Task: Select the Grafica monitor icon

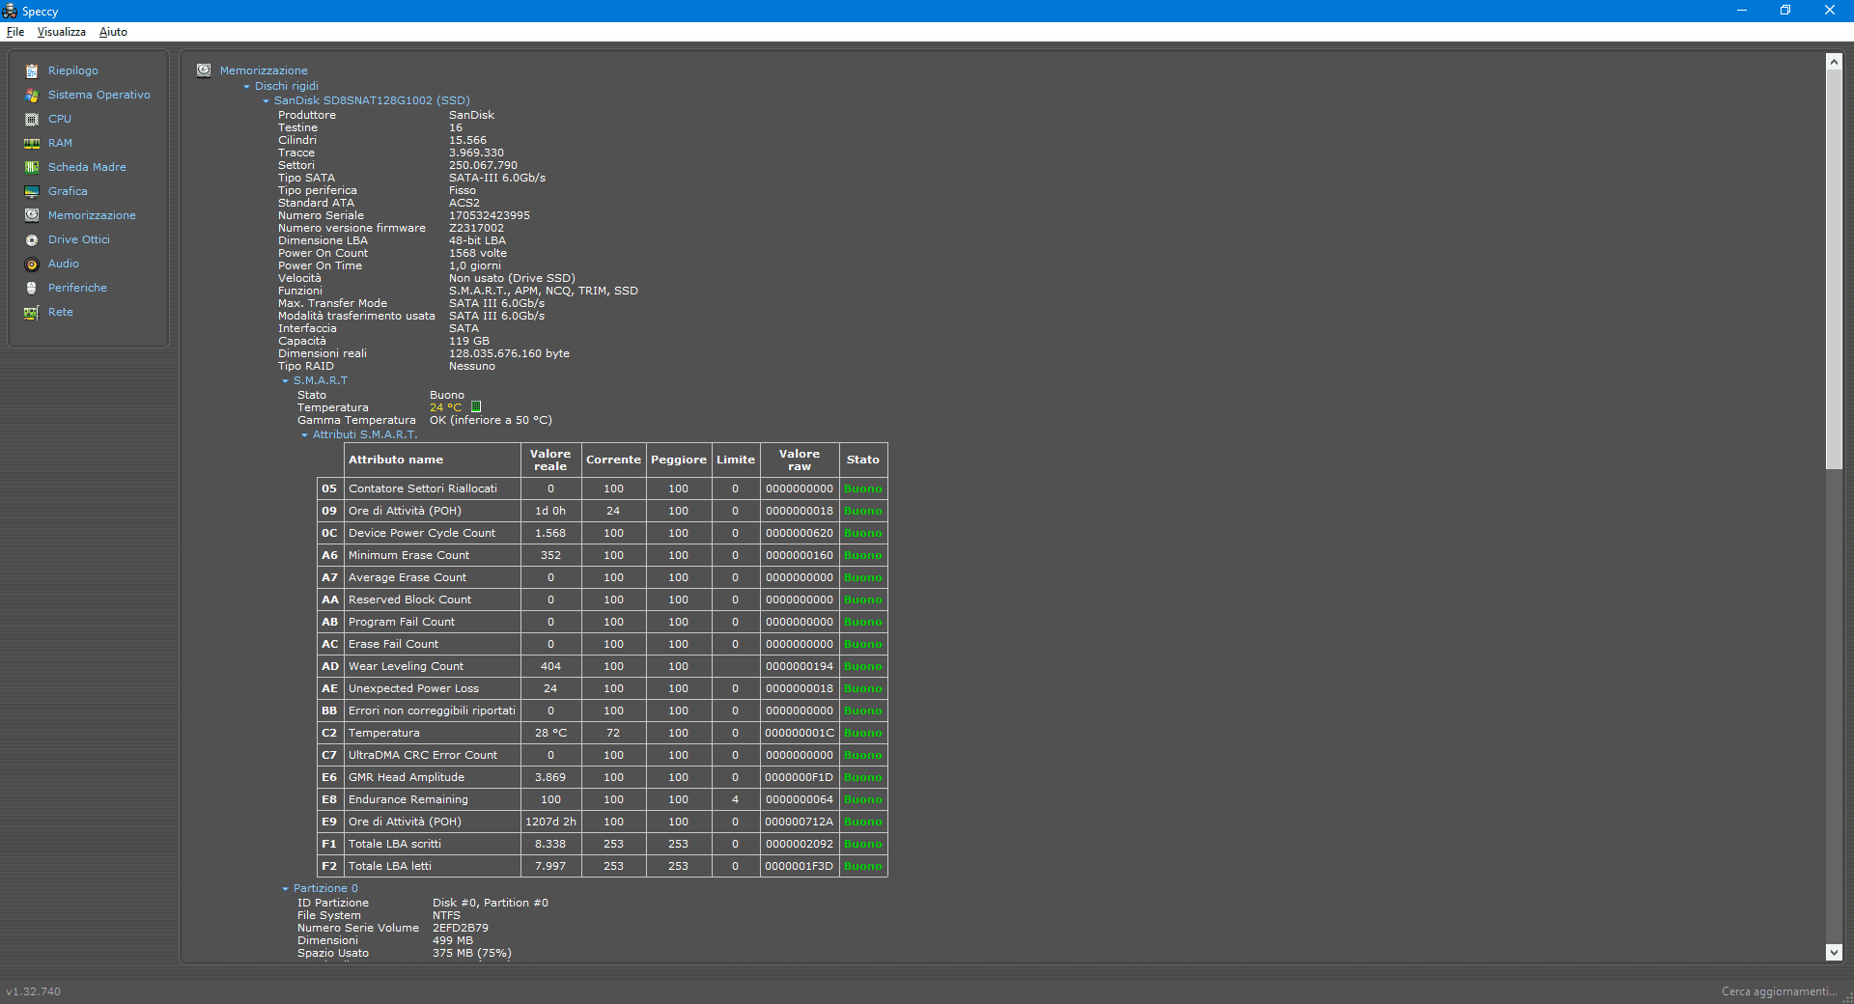Action: tap(32, 192)
